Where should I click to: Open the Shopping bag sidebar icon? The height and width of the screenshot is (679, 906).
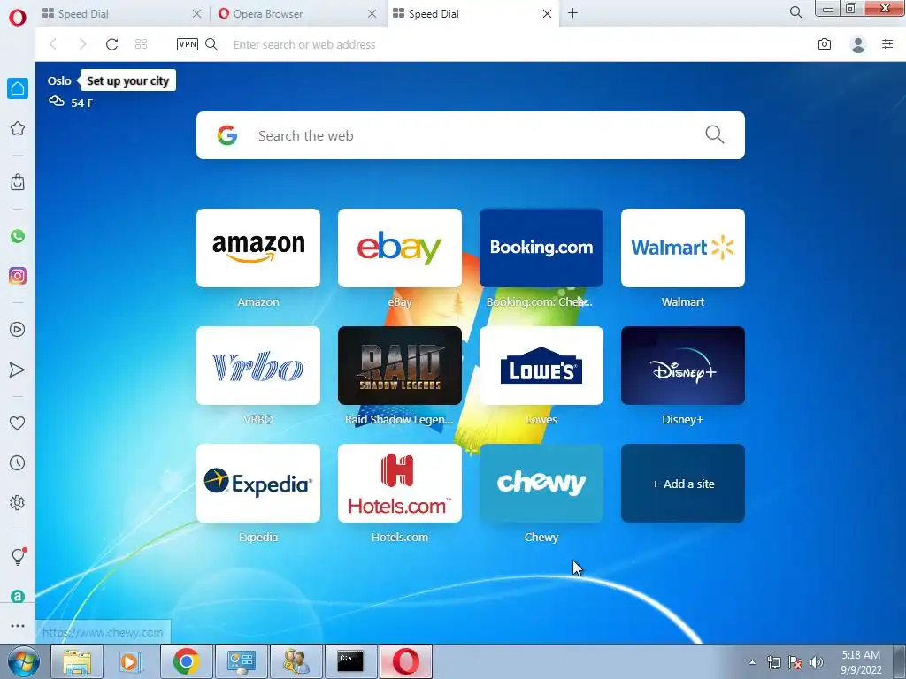click(18, 182)
